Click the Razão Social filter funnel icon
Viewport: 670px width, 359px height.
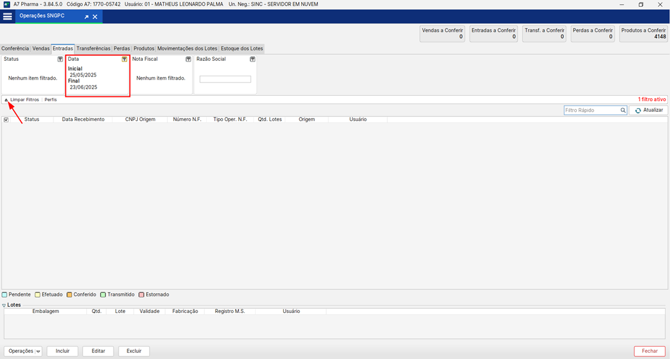point(252,60)
